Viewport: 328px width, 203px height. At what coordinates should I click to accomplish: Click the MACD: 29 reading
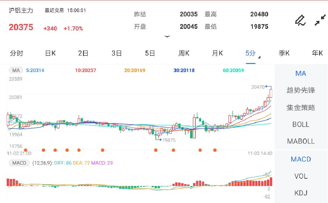102,163
